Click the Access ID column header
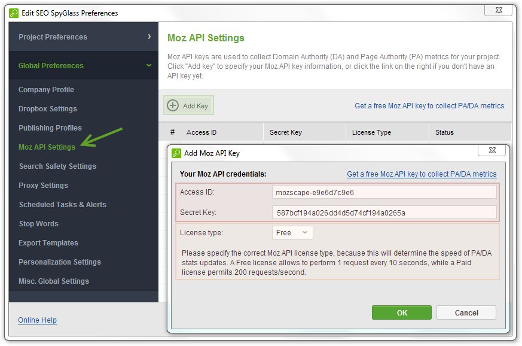This screenshot has width=522, height=346. click(x=202, y=132)
